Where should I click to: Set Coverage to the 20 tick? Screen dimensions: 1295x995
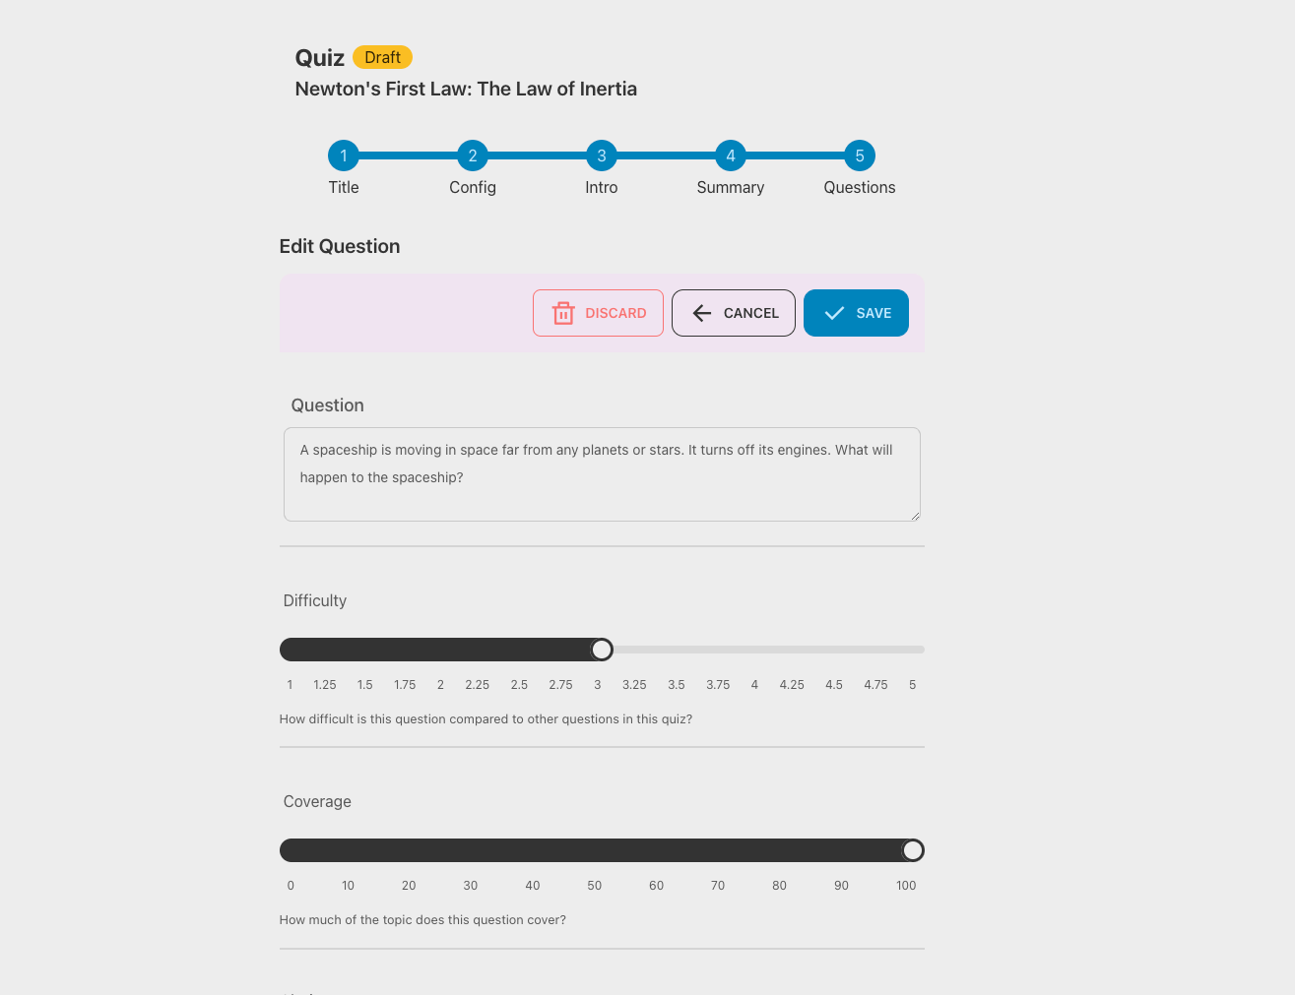409,850
